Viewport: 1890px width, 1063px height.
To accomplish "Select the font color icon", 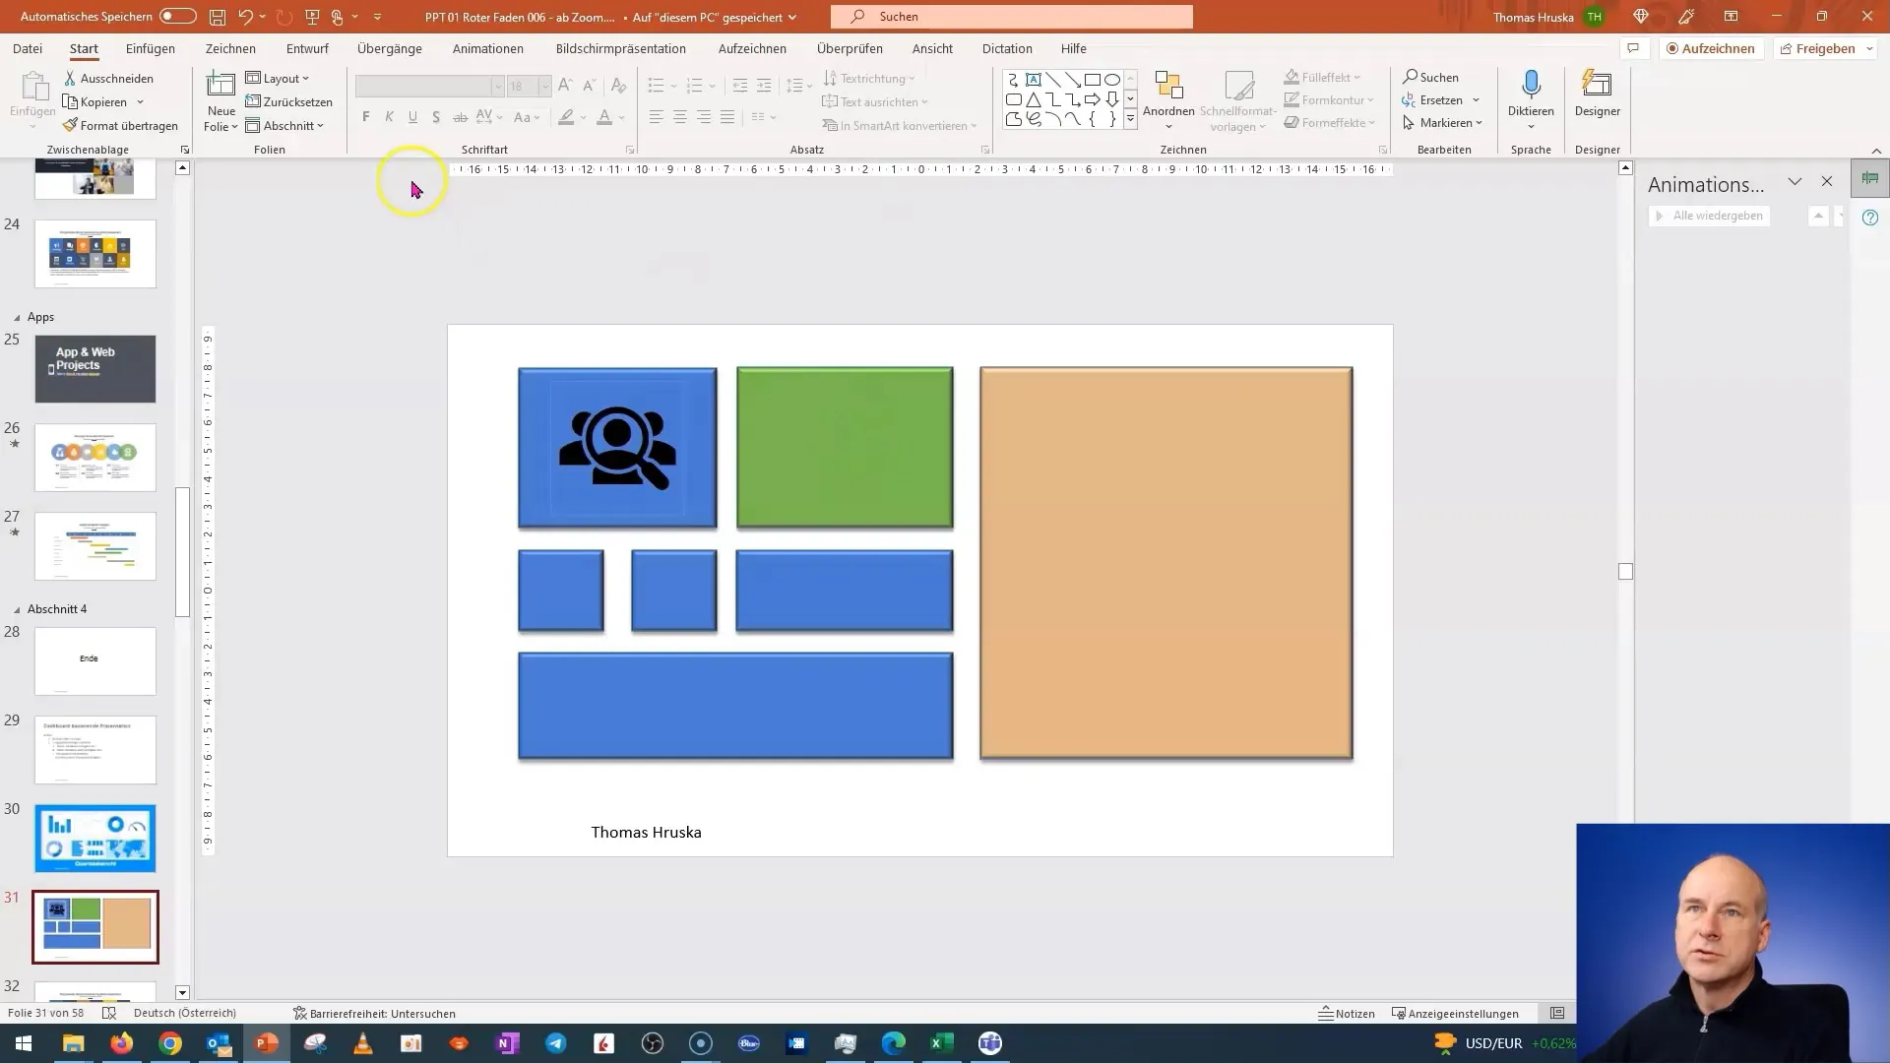I will point(605,118).
